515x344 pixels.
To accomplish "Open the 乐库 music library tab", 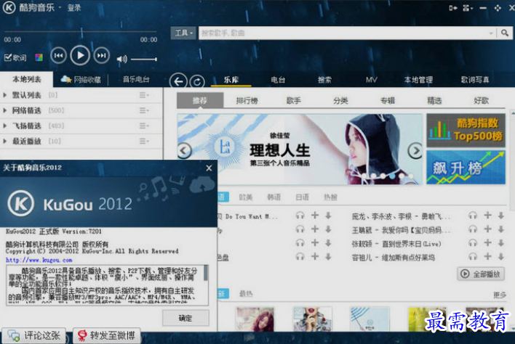I will (231, 80).
